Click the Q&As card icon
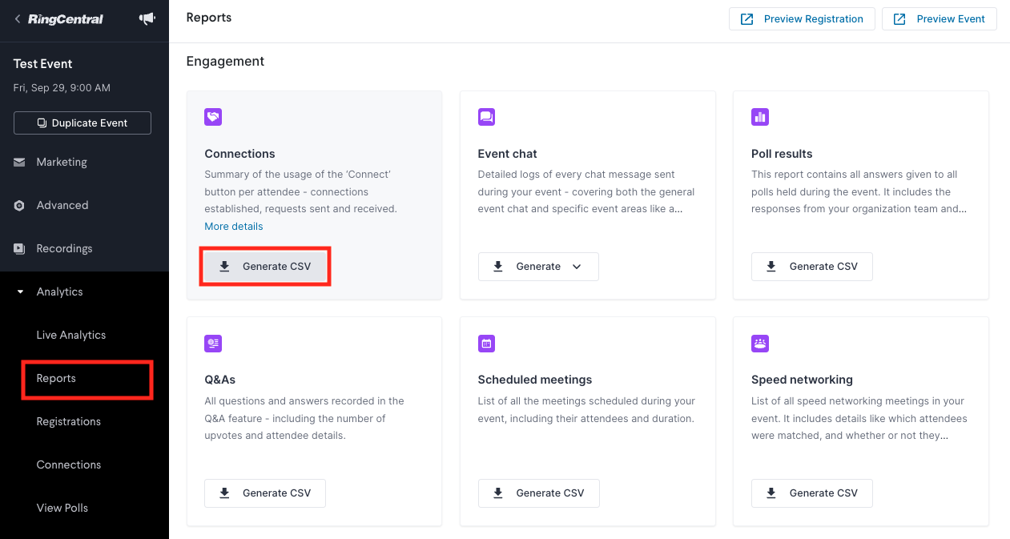Image resolution: width=1010 pixels, height=539 pixels. [x=213, y=344]
